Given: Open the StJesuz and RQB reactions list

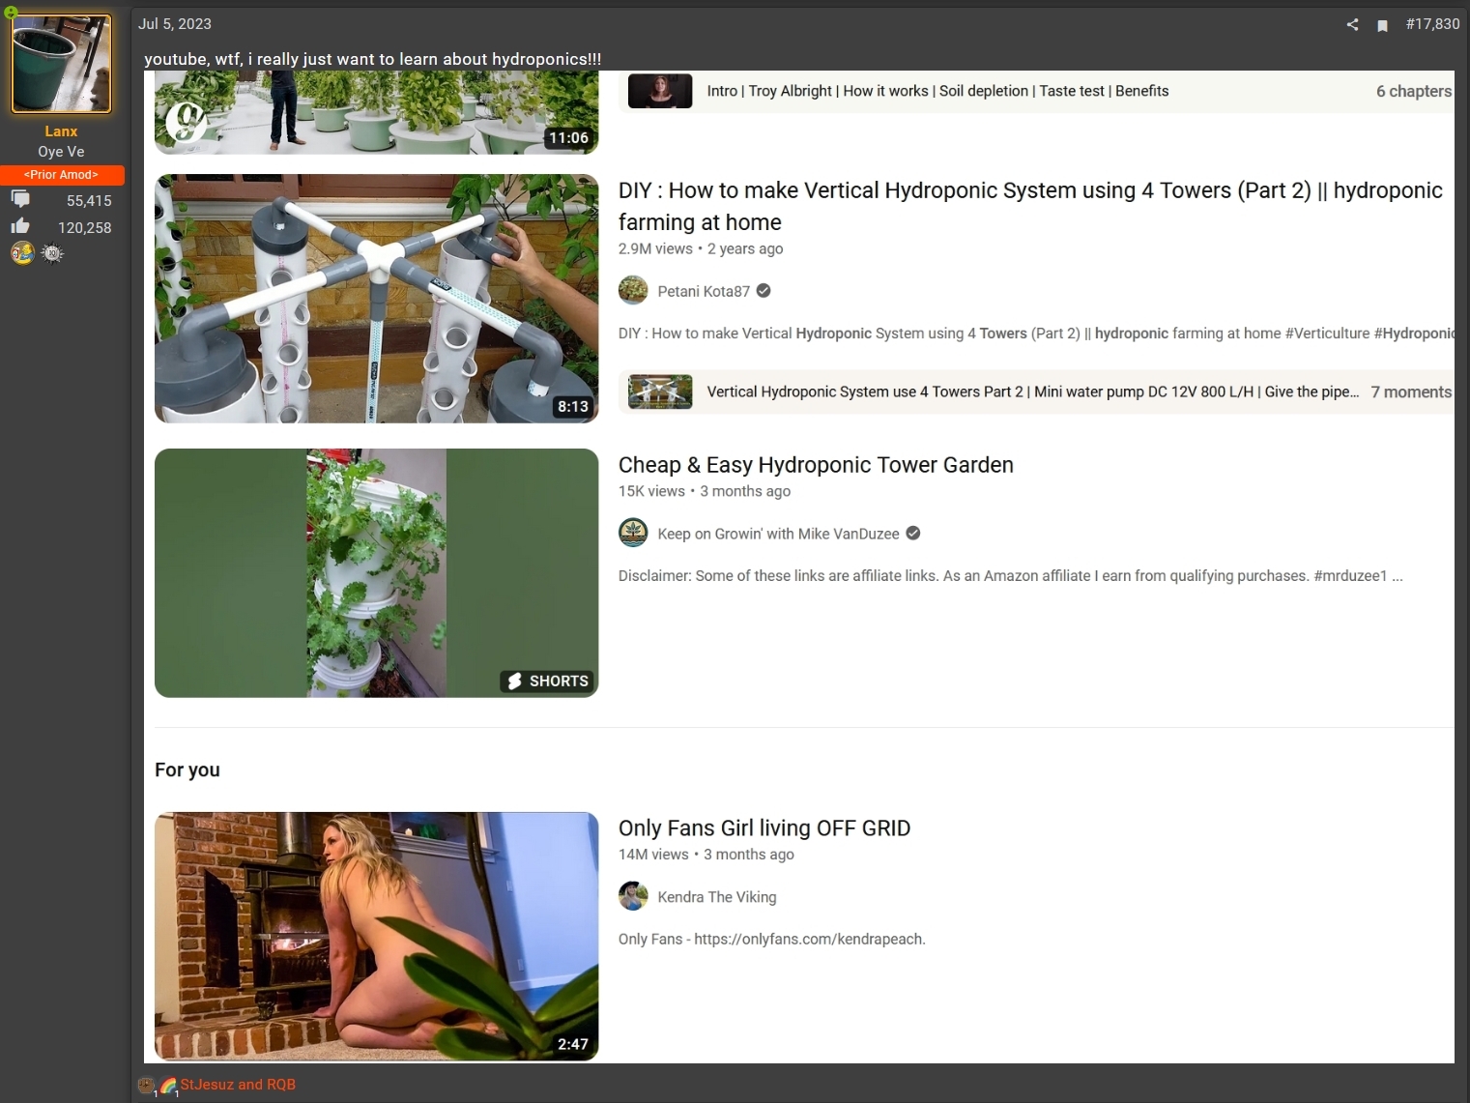Looking at the screenshot, I should click(x=238, y=1085).
